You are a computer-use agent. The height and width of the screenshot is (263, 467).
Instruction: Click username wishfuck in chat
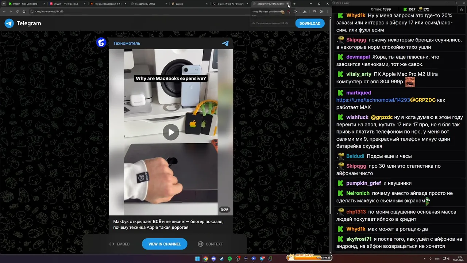click(358, 117)
